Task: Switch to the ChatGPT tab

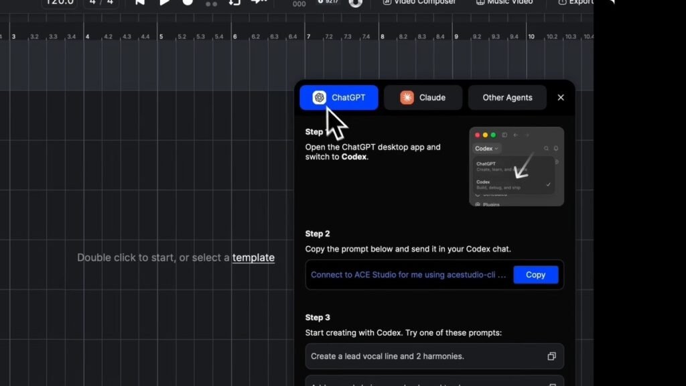Action: coord(338,98)
